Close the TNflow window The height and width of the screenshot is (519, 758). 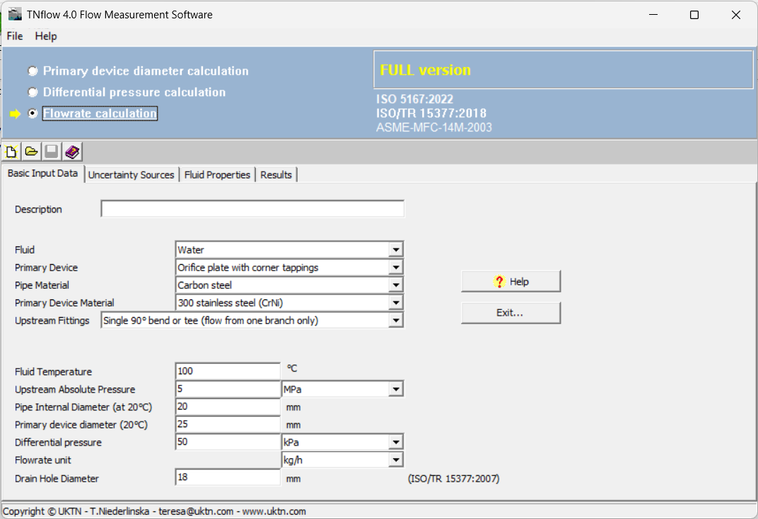736,15
